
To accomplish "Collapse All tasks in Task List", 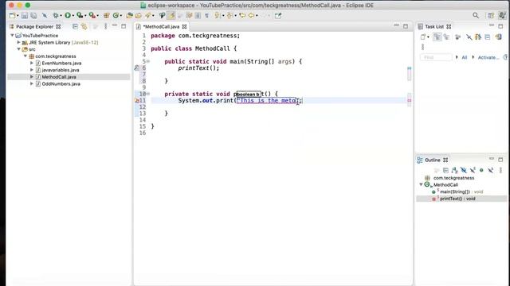I will (487, 37).
